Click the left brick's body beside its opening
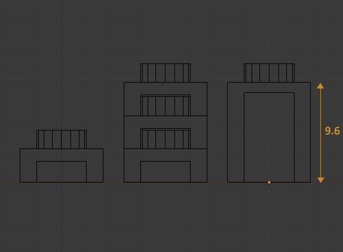The width and height of the screenshot is (343, 252). coord(29,165)
